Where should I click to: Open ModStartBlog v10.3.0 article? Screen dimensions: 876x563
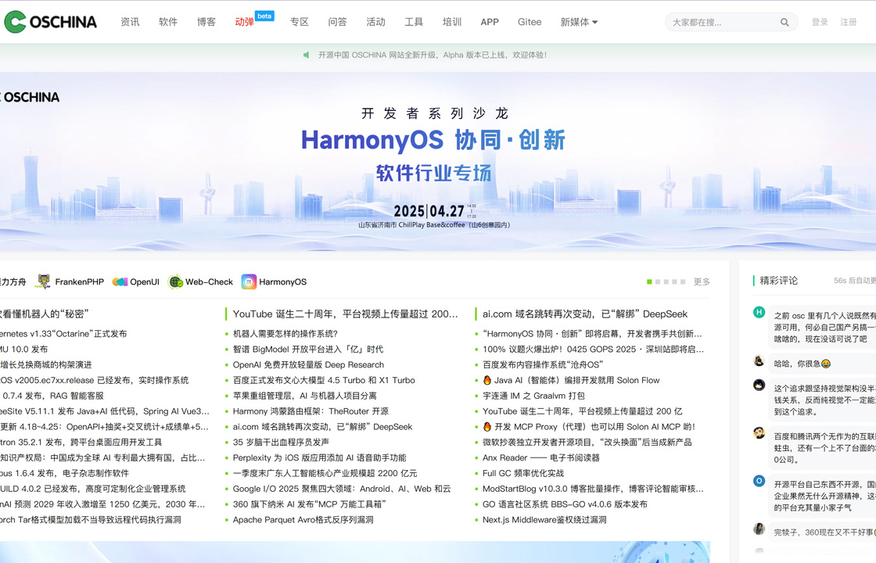(x=594, y=489)
